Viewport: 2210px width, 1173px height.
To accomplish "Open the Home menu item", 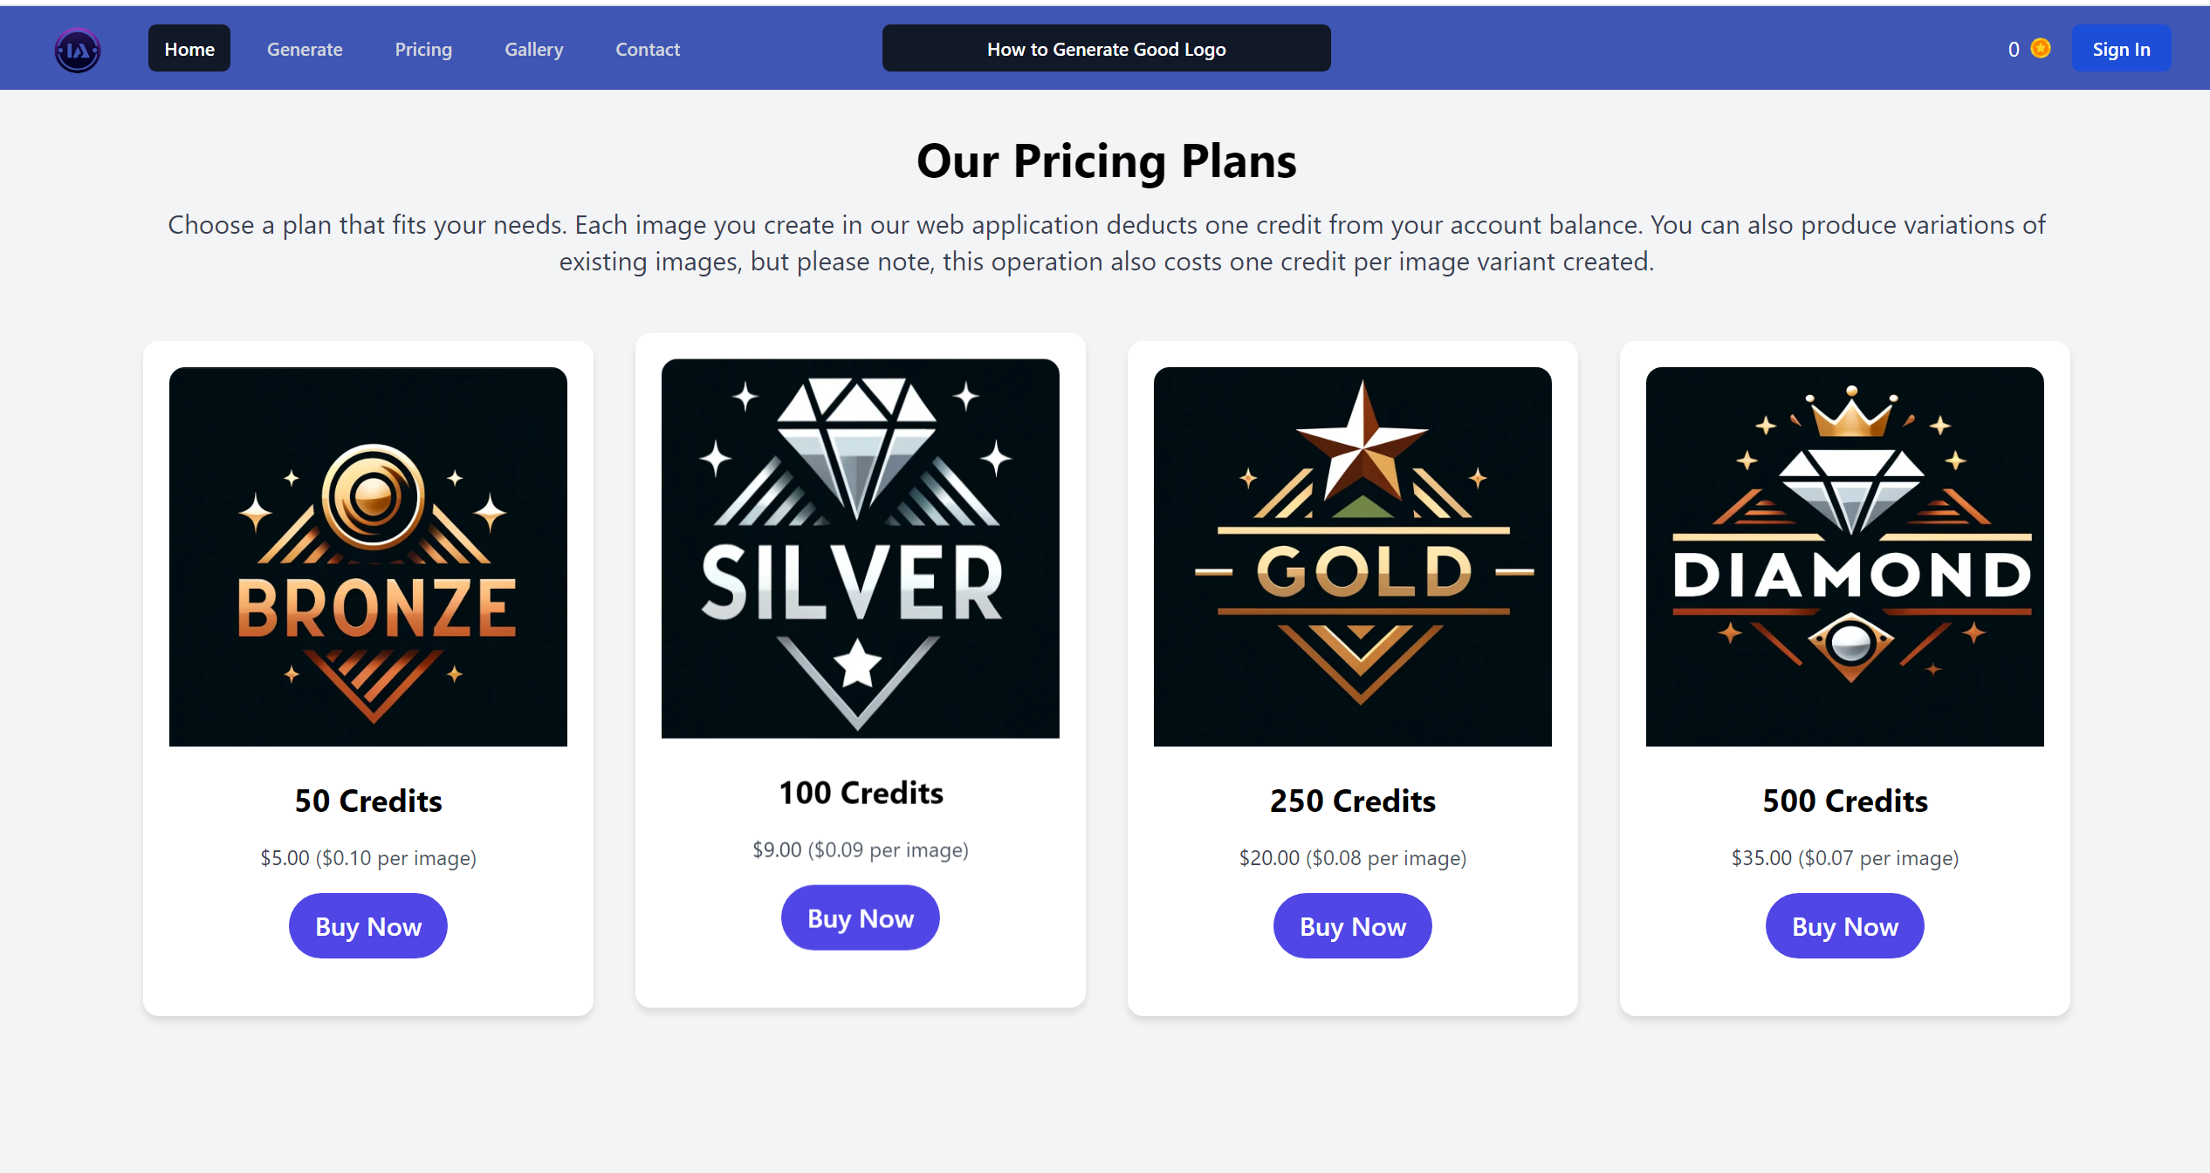I will 189,49.
